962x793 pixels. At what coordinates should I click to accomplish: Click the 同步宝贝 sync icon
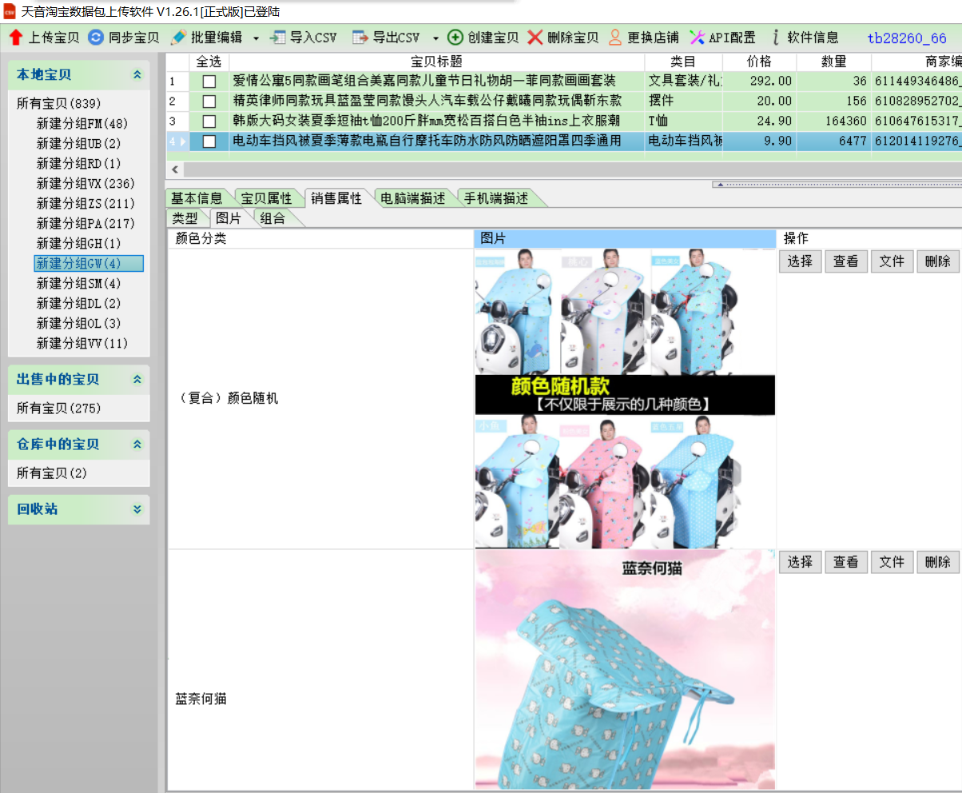pyautogui.click(x=96, y=38)
